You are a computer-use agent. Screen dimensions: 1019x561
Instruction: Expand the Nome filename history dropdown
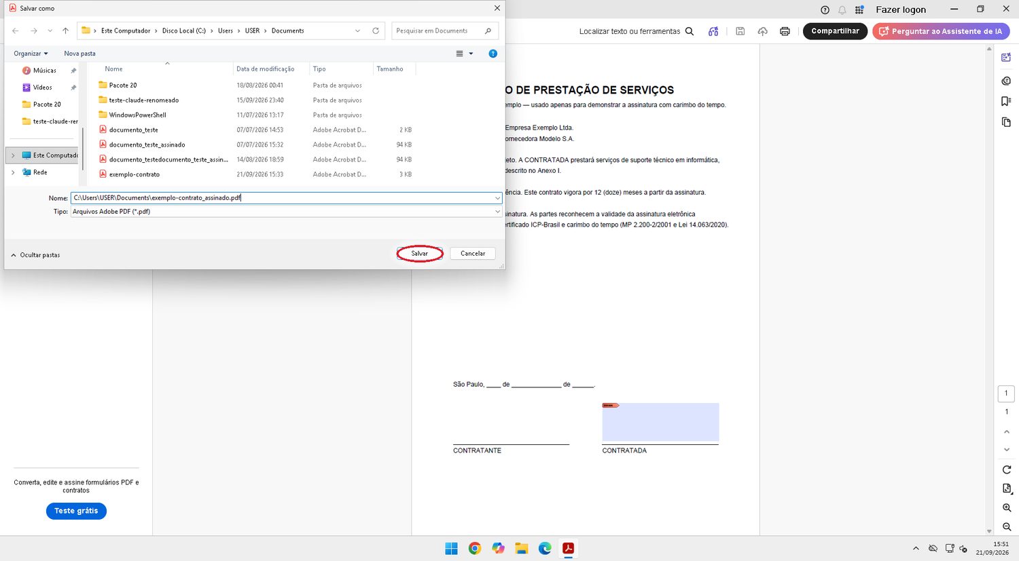pos(498,198)
